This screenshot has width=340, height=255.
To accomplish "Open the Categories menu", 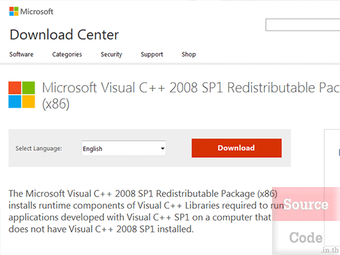I will coord(67,54).
